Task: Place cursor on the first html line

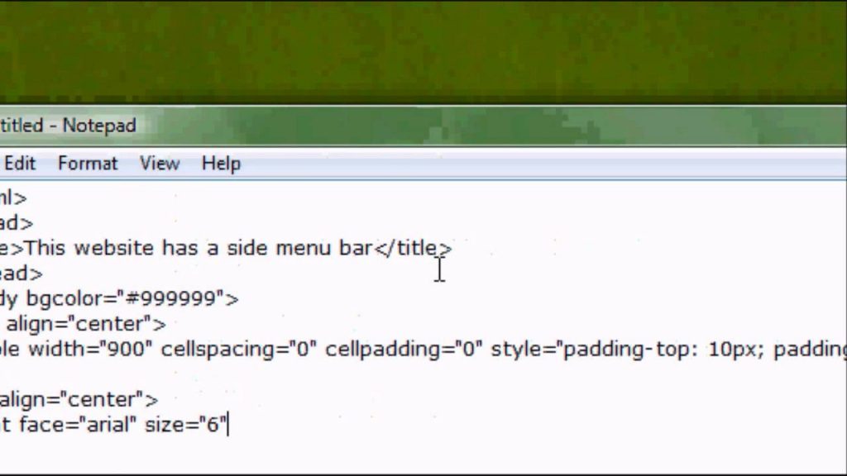Action: [x=15, y=198]
